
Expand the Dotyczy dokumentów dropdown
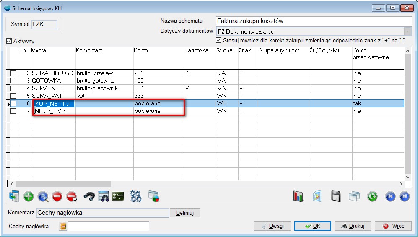pyautogui.click(x=408, y=31)
